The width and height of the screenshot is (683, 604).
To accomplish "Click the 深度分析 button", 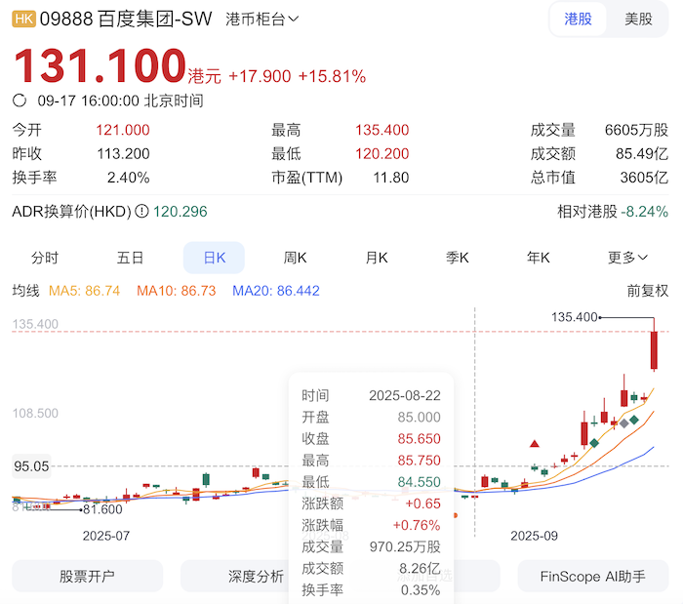I will pos(256,576).
